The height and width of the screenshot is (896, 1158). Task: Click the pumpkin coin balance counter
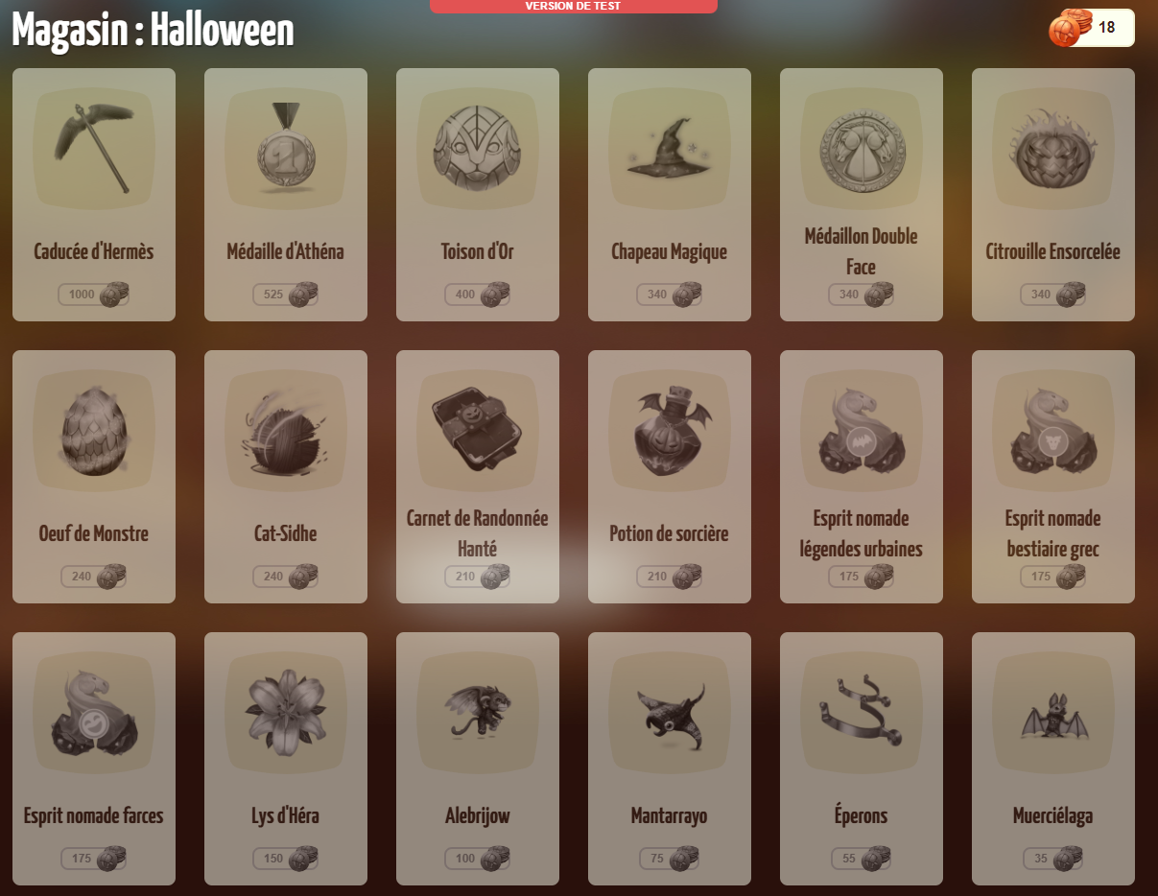click(1092, 27)
